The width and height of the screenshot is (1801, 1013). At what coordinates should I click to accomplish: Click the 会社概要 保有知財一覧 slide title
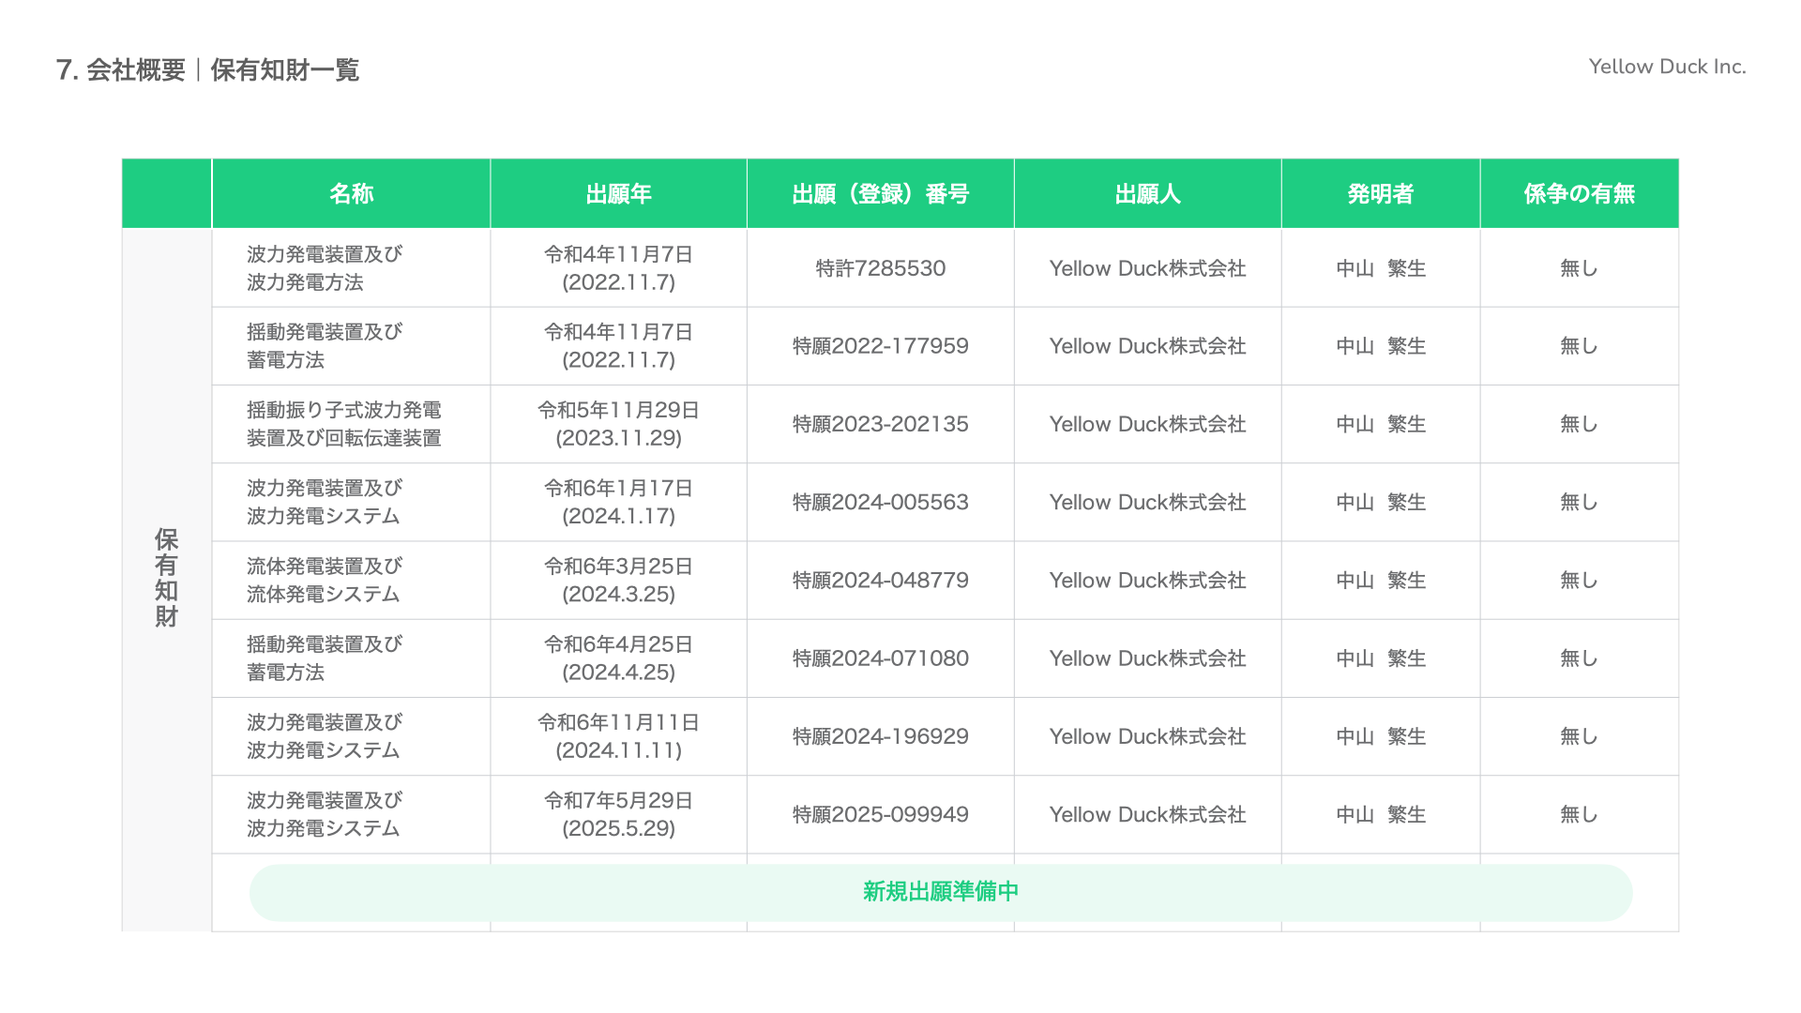coord(207,70)
